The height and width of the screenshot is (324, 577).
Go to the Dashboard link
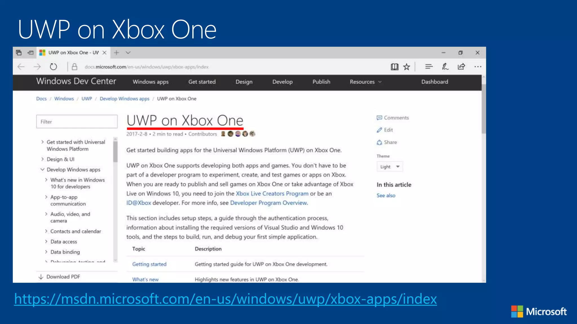click(x=435, y=82)
